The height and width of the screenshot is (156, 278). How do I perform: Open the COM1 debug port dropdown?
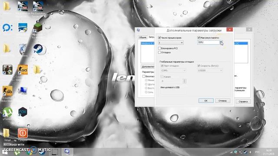(173, 70)
